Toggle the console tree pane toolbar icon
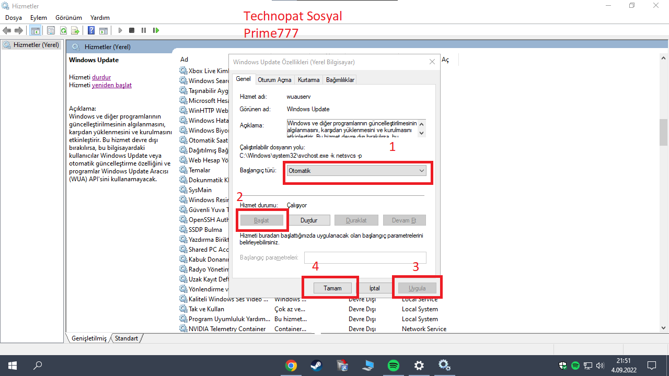Image resolution: width=669 pixels, height=376 pixels. [36, 30]
